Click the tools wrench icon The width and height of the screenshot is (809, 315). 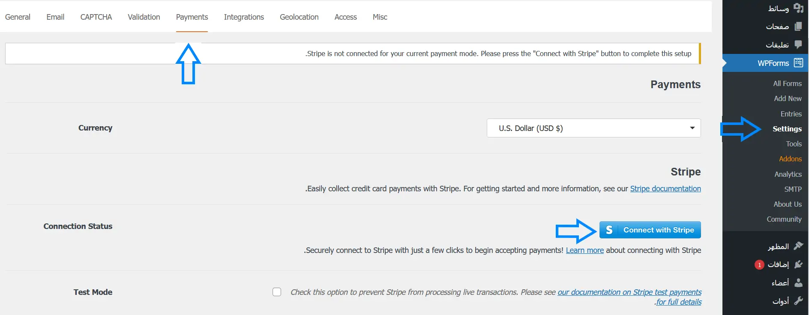[x=798, y=301]
